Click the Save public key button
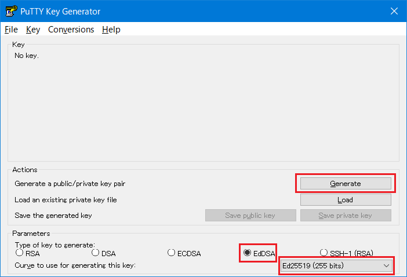The width and height of the screenshot is (407, 277). click(250, 215)
